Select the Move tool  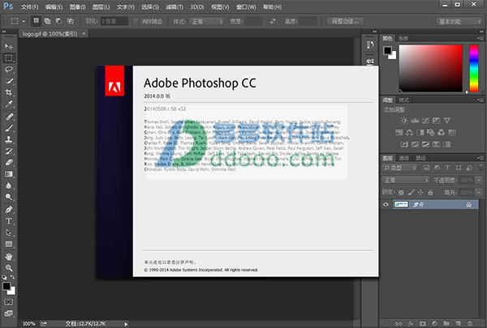click(x=9, y=46)
